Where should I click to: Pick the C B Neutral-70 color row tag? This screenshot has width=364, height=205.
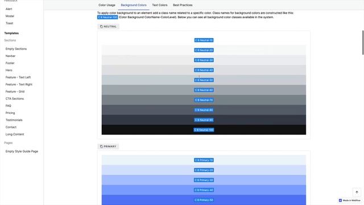(204, 100)
